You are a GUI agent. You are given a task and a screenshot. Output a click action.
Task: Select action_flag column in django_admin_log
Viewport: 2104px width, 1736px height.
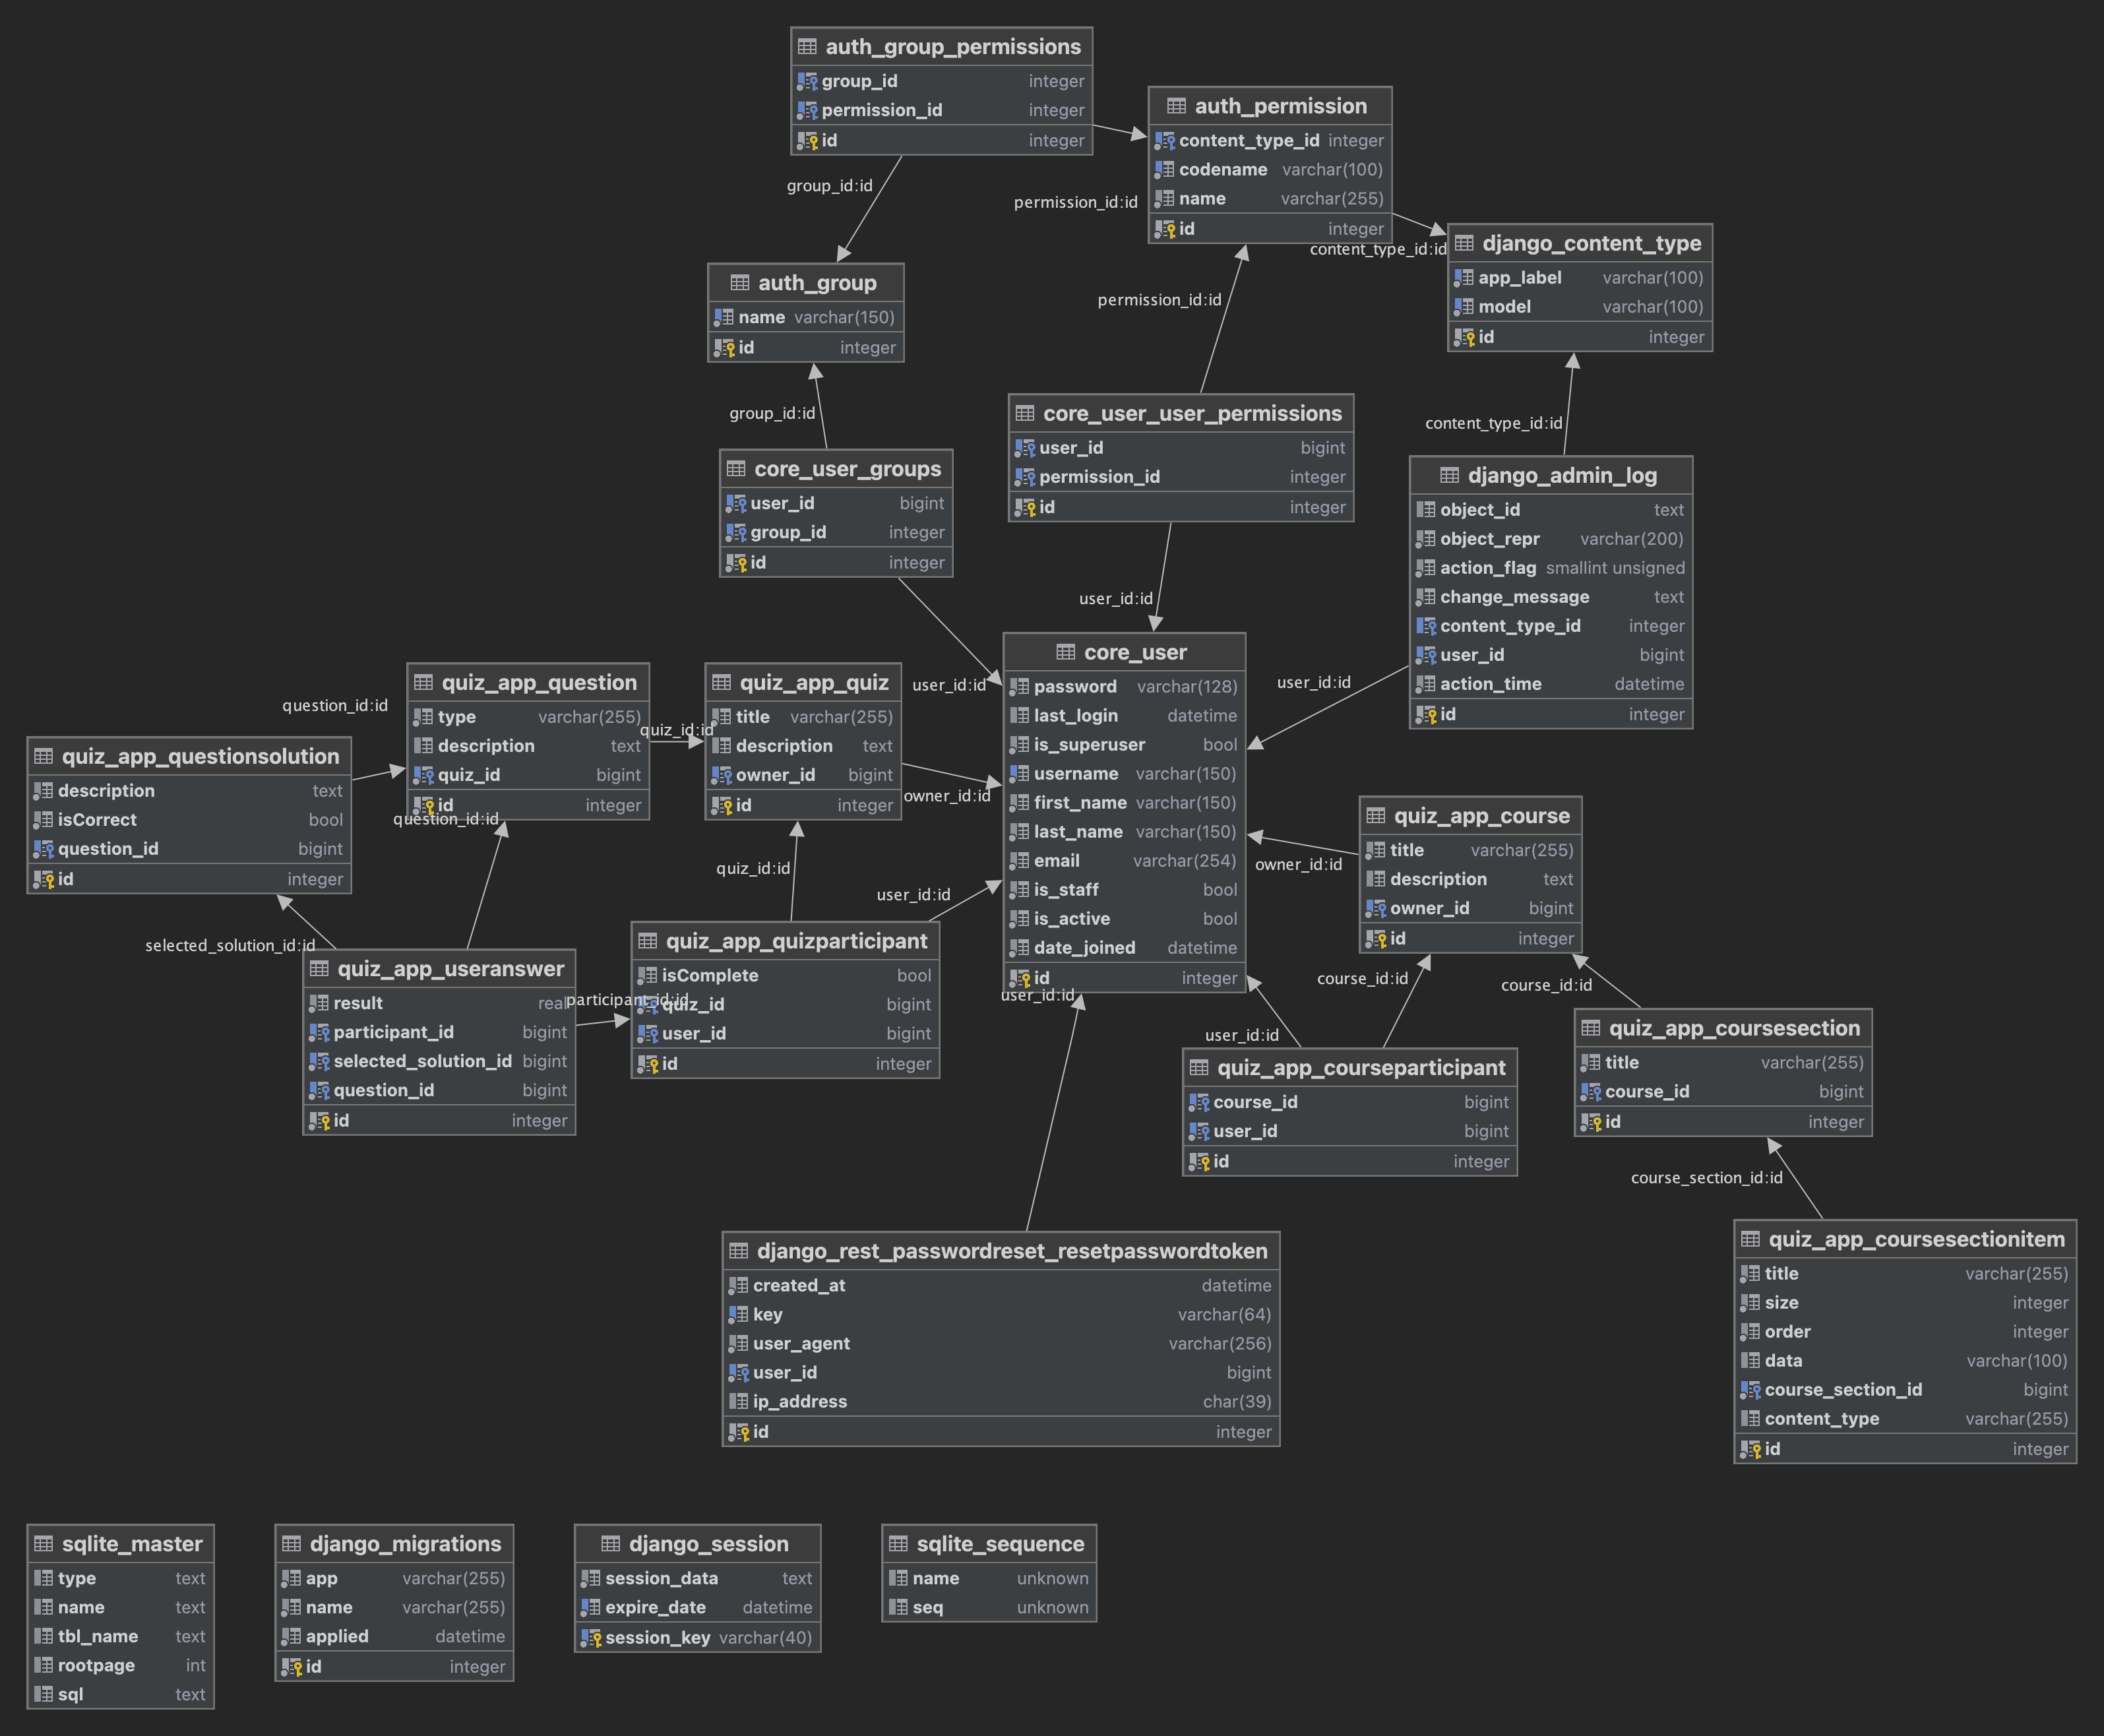1487,568
